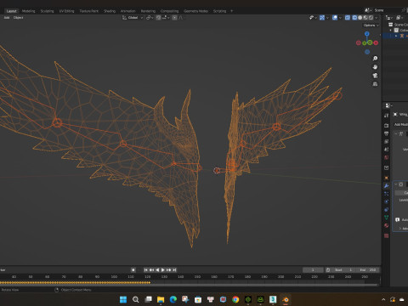Open File Explorer from the taskbar

pyautogui.click(x=161, y=299)
